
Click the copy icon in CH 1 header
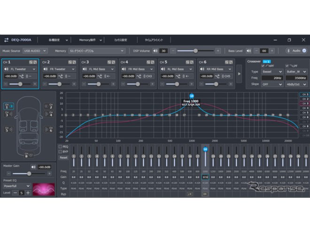click(31, 62)
